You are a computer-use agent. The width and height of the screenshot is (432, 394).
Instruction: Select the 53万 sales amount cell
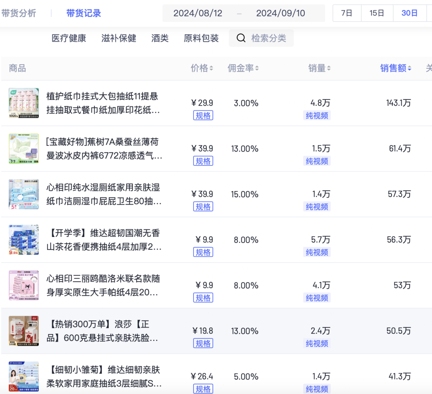[402, 285]
